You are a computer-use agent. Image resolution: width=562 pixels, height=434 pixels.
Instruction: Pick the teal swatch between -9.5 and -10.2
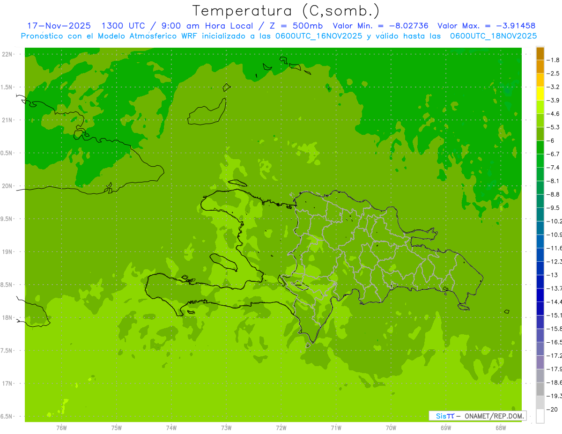point(540,214)
